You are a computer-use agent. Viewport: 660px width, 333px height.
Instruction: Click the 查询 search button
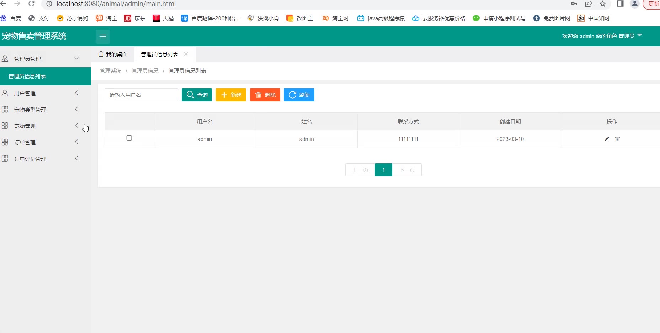[197, 95]
